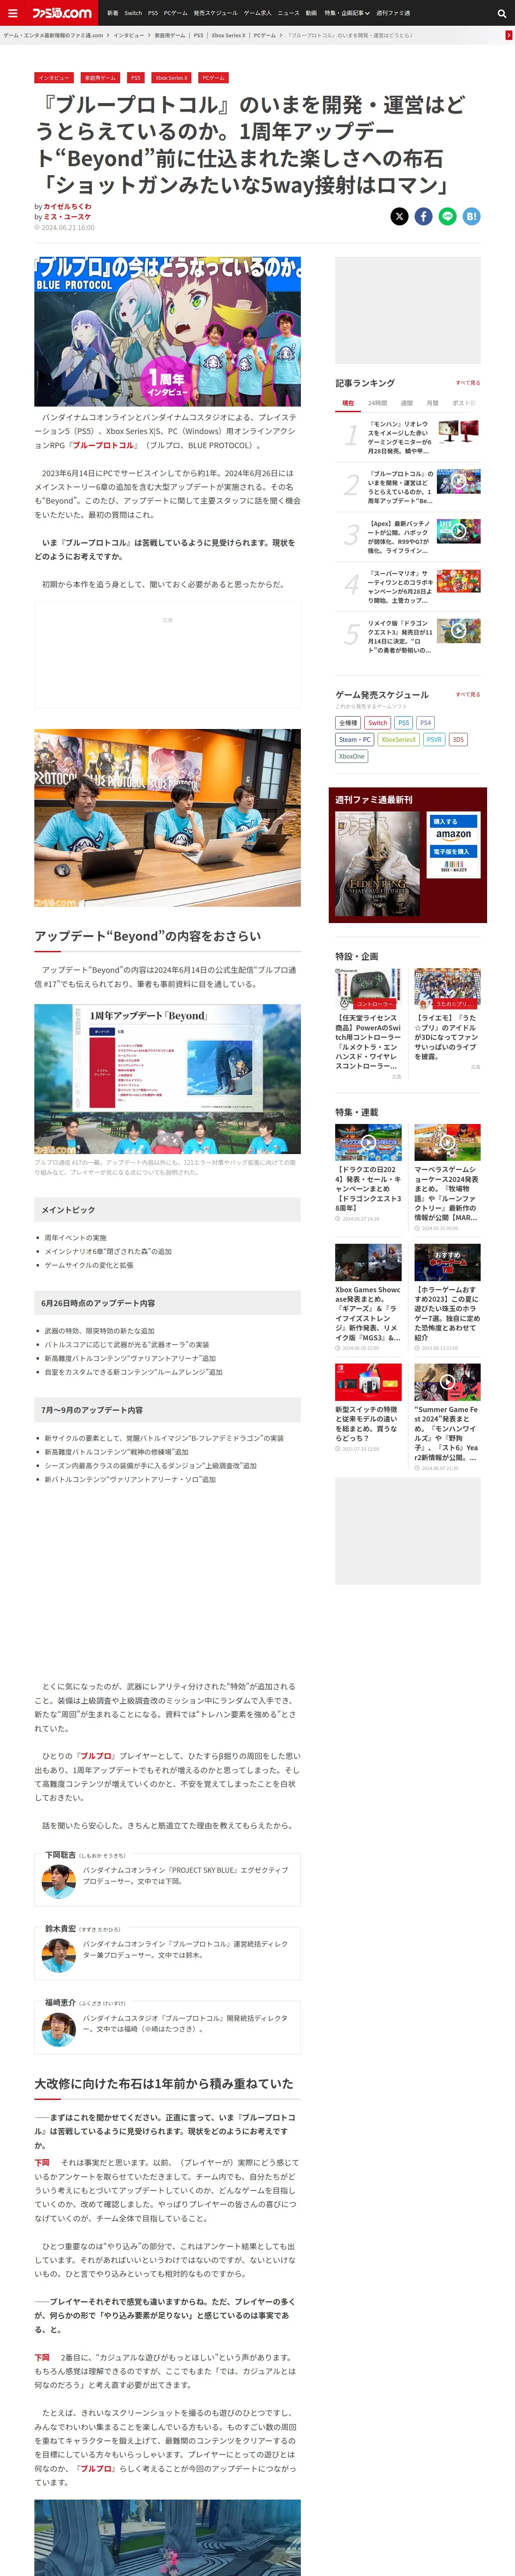Switch ranking to 月間 tab
This screenshot has height=2576, width=515.
click(433, 403)
